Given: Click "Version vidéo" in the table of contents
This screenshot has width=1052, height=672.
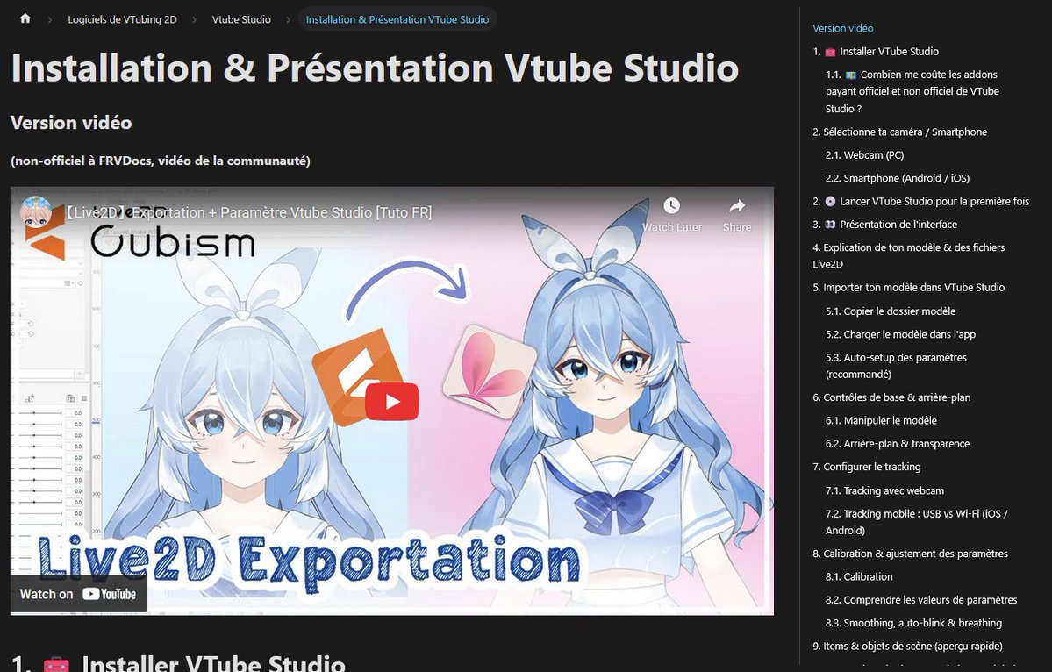Looking at the screenshot, I should 842,27.
